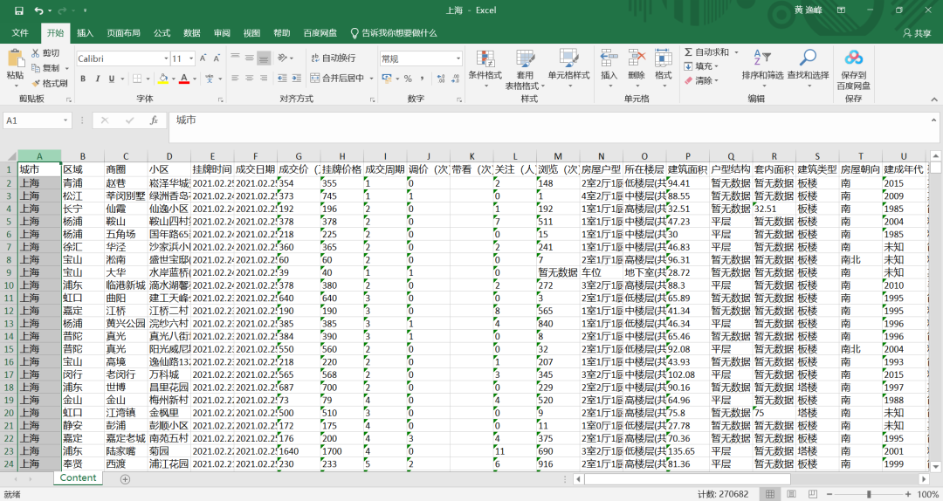943x501 pixels.
Task: Click the Decrease Indent icon
Action: [x=282, y=79]
